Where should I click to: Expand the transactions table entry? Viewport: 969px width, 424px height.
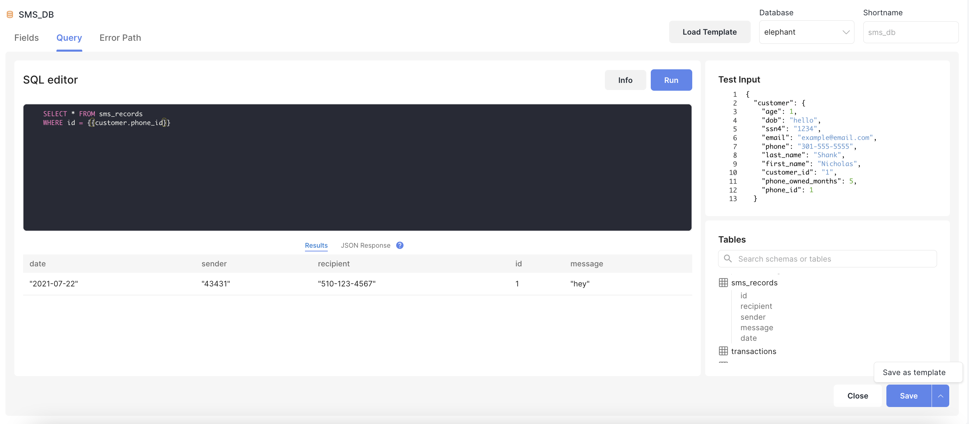753,351
